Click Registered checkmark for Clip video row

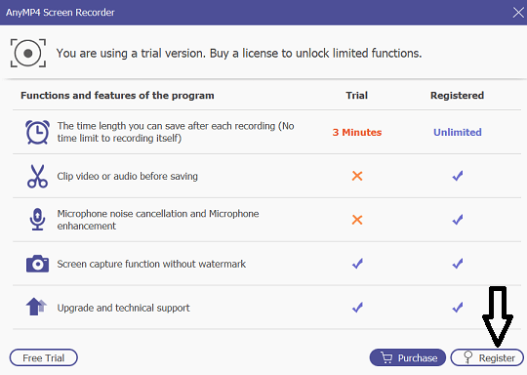tap(458, 176)
